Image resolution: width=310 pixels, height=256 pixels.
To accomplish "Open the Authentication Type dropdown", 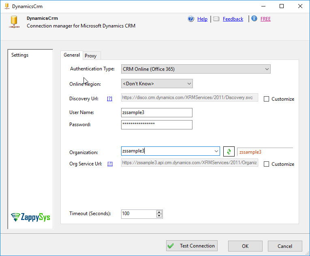I will 196,69.
